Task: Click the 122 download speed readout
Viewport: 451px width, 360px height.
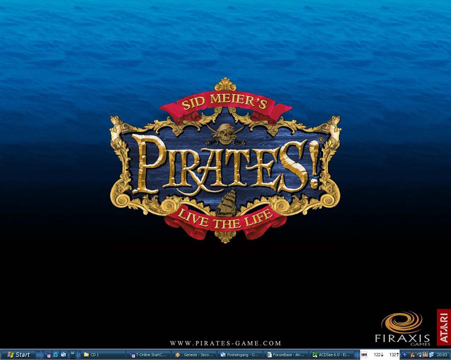Action: point(378,355)
